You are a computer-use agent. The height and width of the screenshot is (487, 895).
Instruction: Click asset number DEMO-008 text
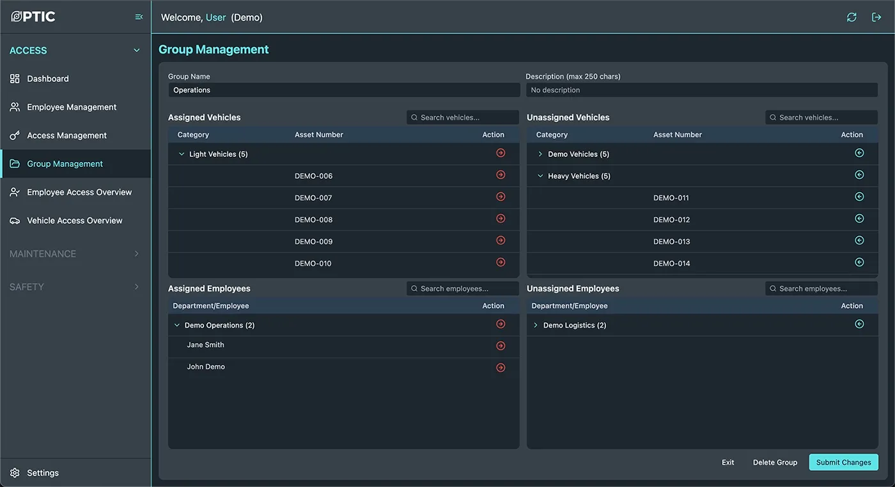(313, 220)
